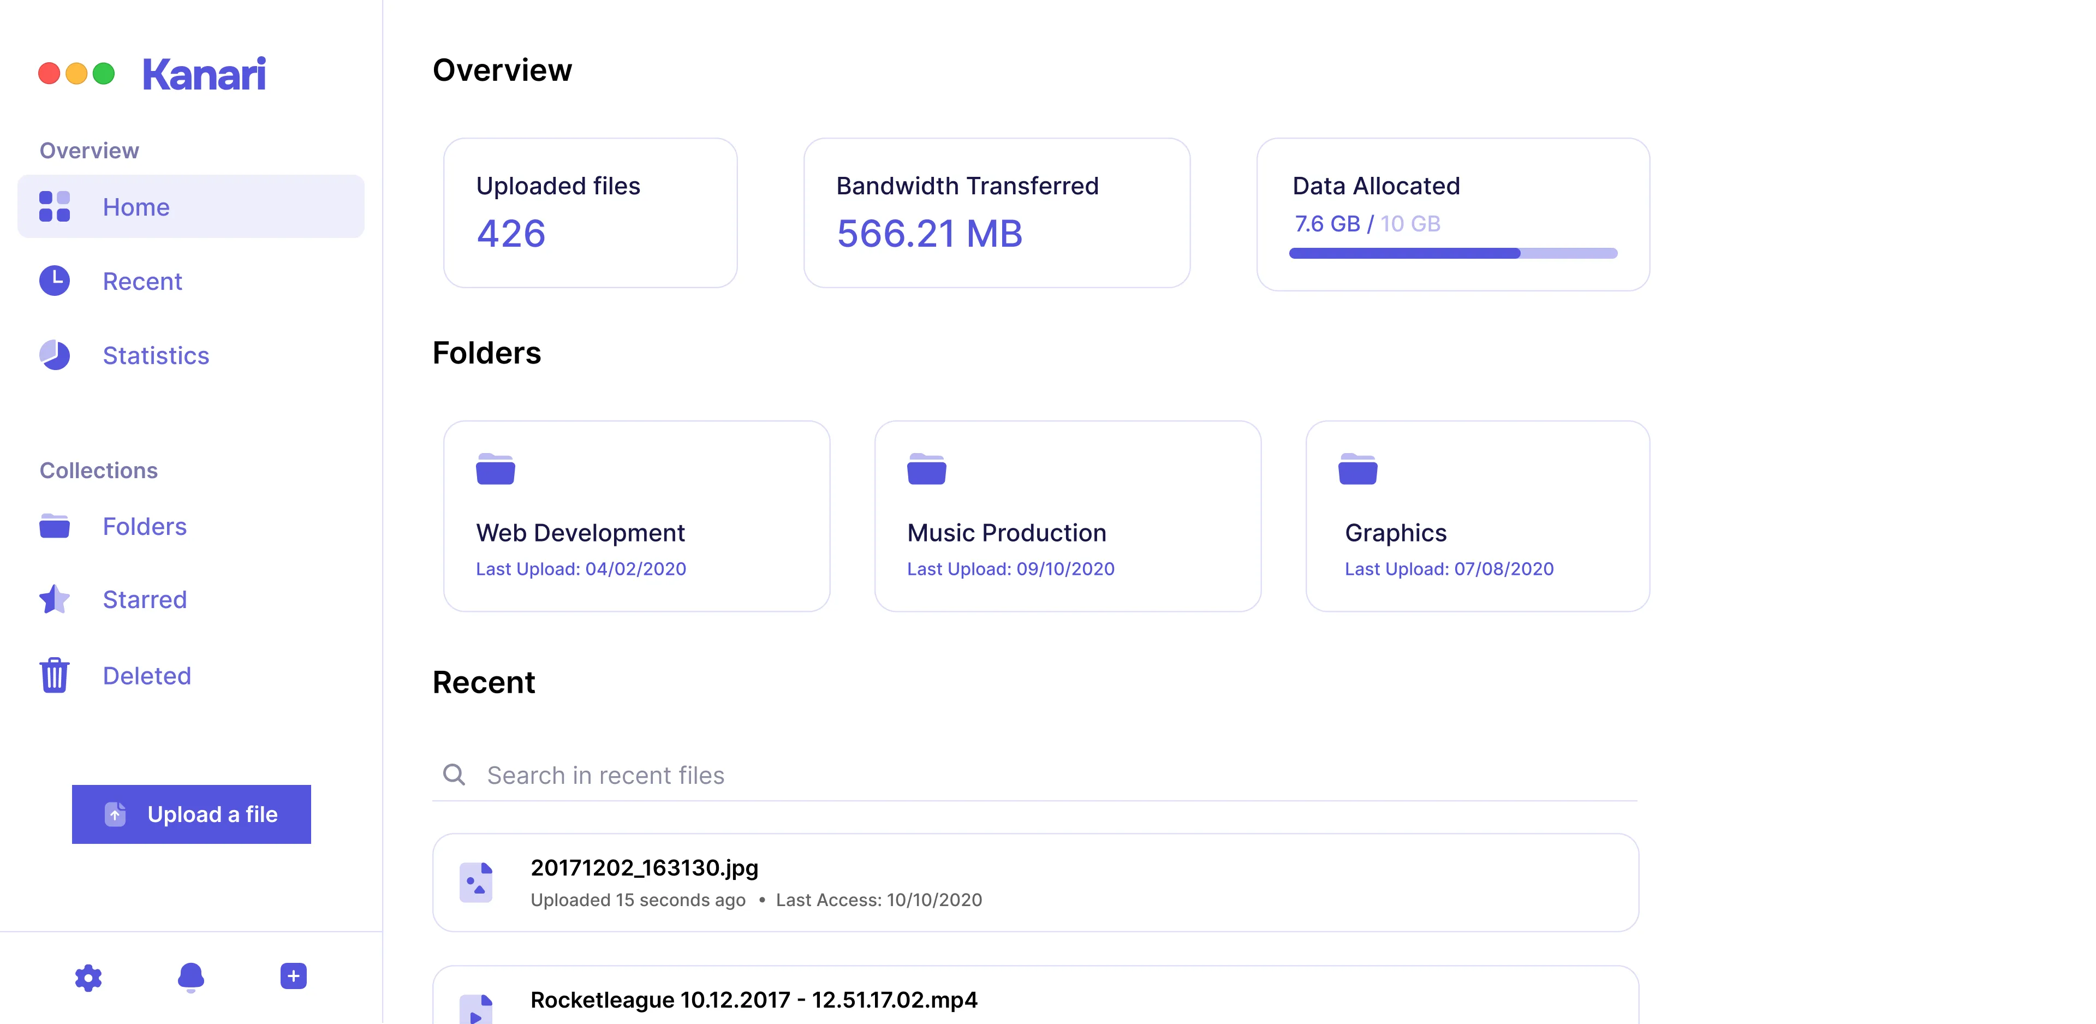
Task: Click the '566.21 MB' value
Action: pos(929,234)
